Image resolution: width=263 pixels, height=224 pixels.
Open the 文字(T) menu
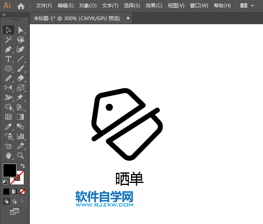tap(110, 6)
